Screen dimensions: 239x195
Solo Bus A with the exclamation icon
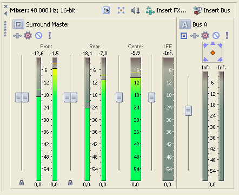(x=227, y=35)
